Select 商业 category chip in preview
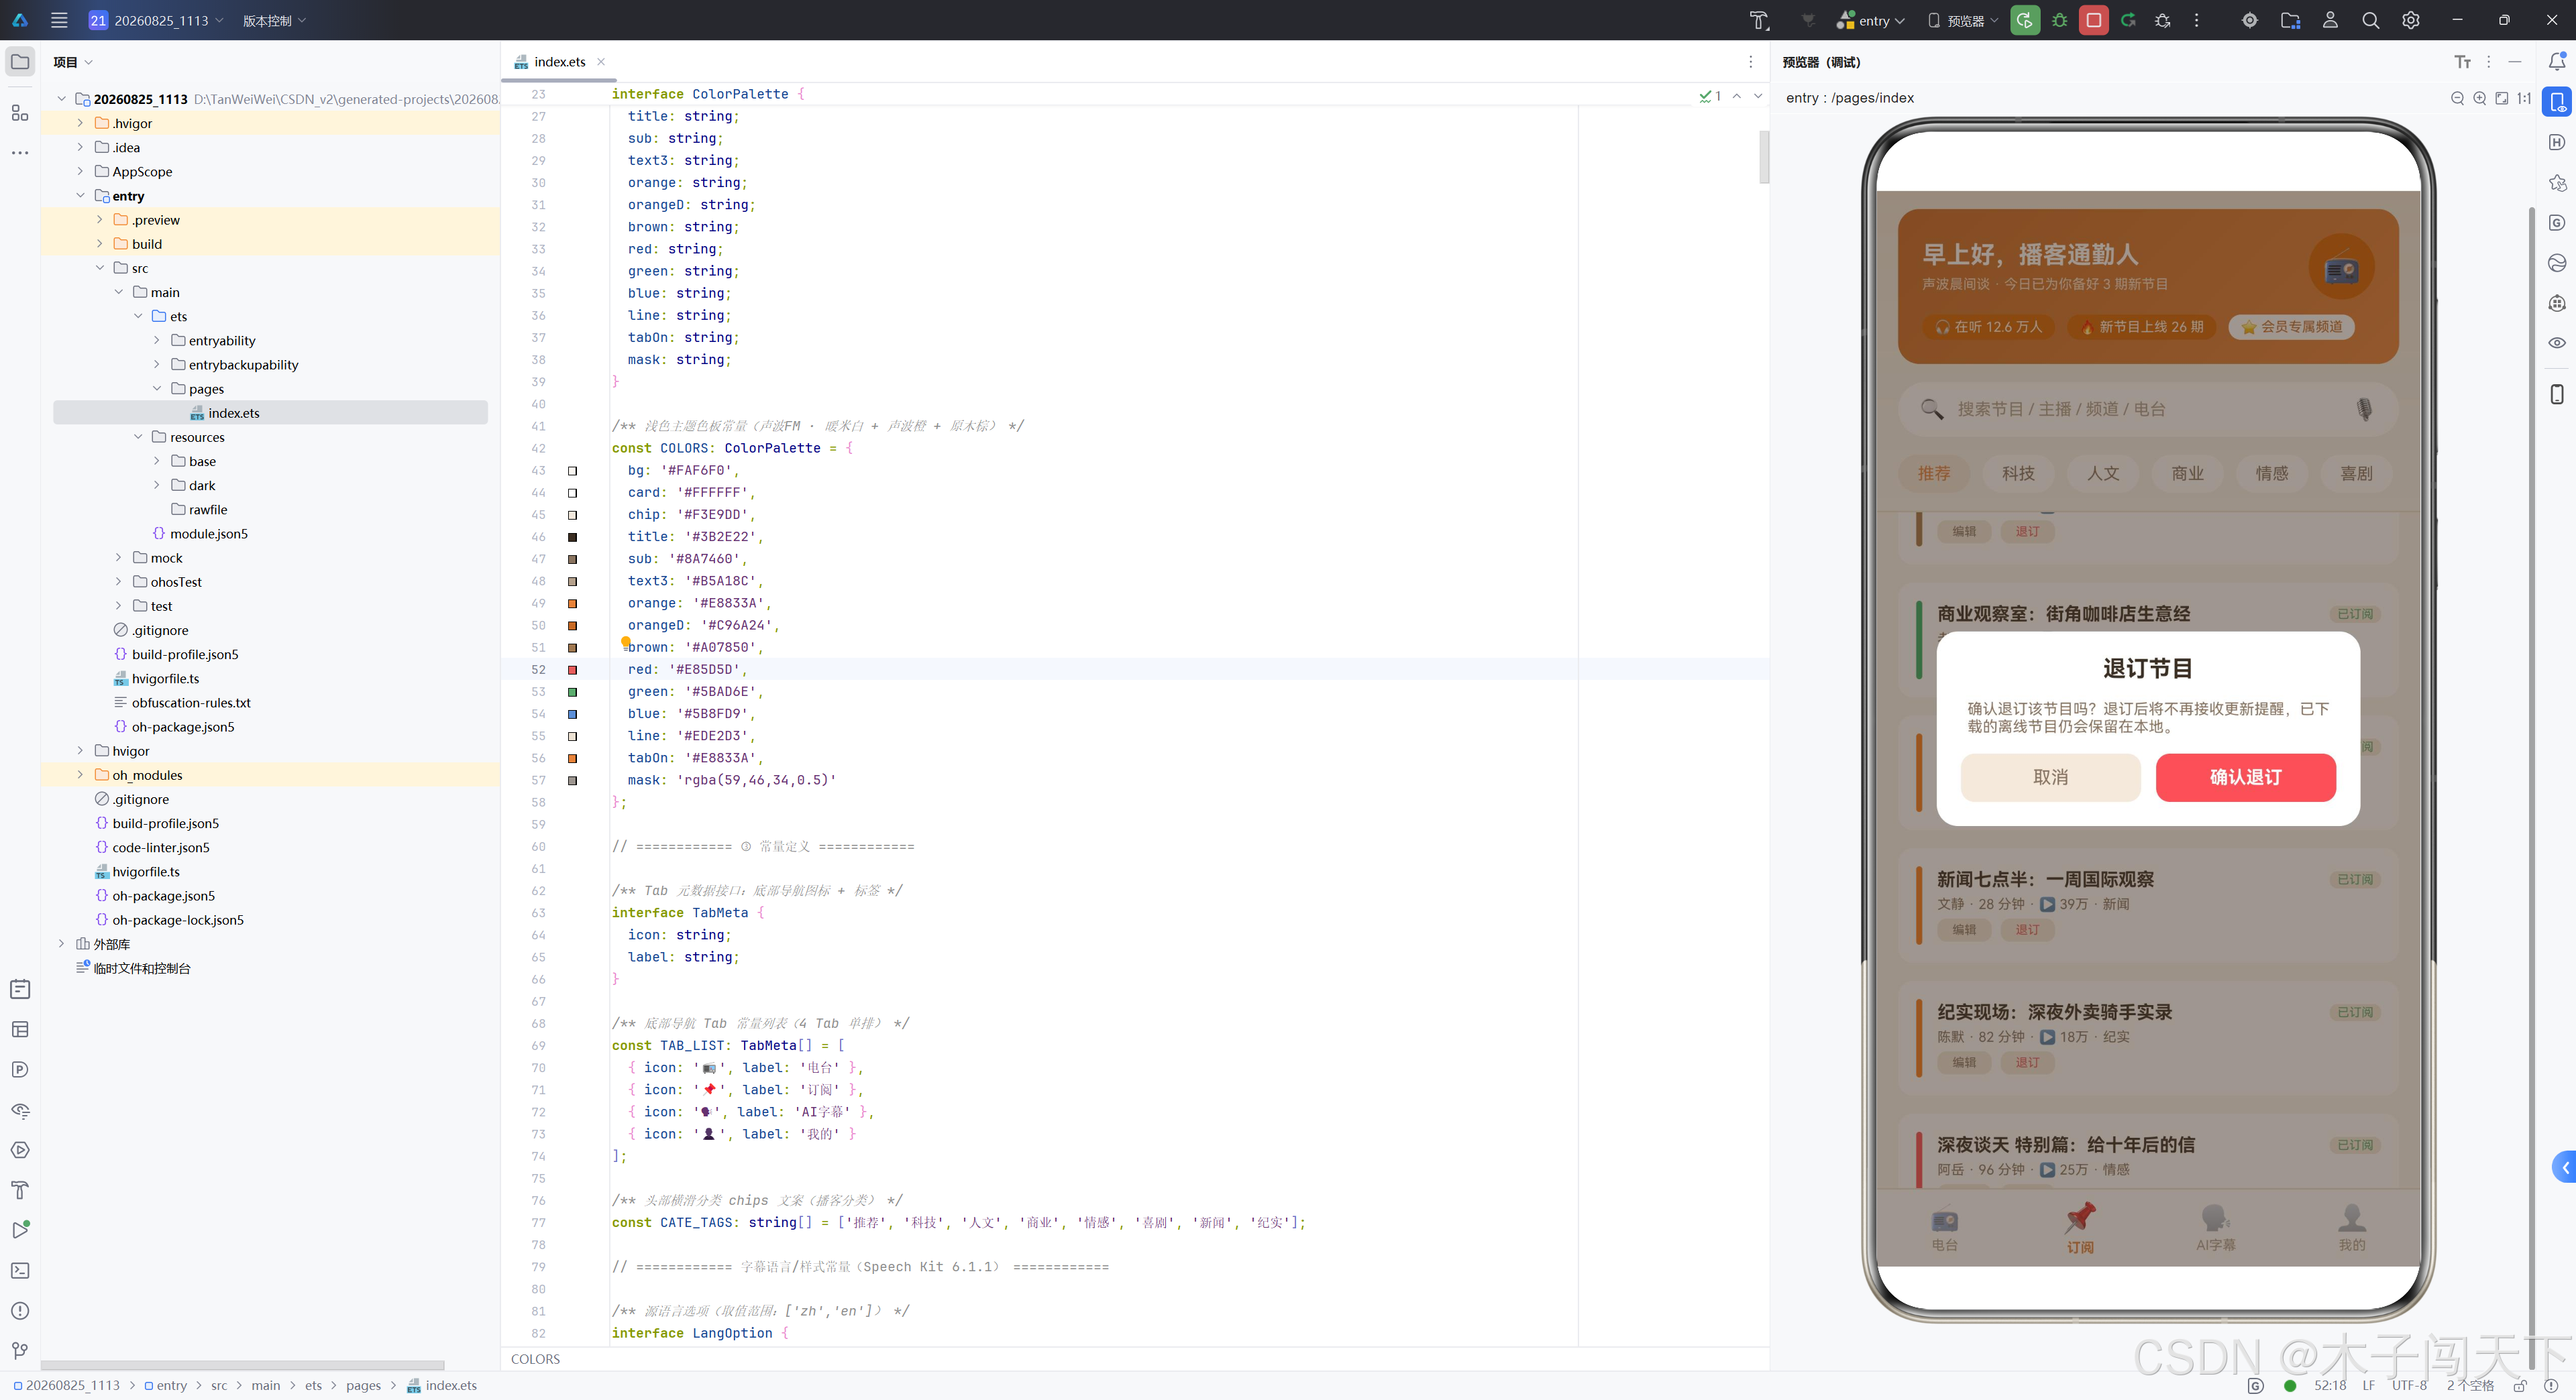Screen dimensions: 2576x1400 tap(2187, 473)
